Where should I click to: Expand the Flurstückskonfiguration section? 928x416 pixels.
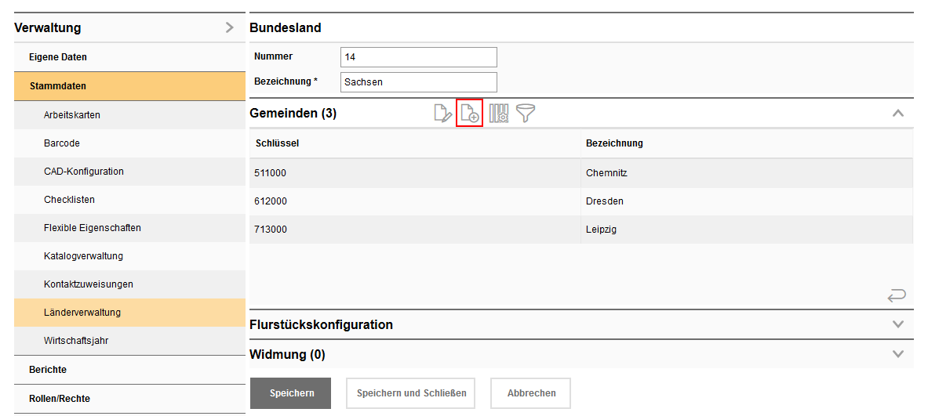[x=898, y=324]
